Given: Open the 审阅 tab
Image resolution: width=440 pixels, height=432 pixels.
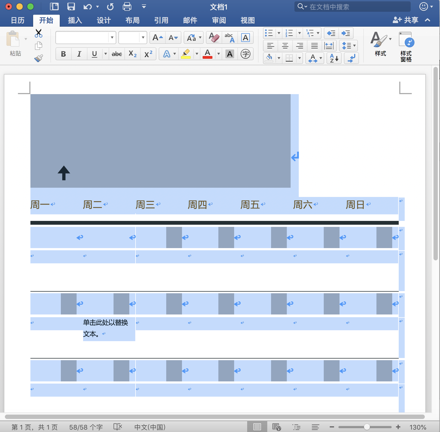Looking at the screenshot, I should click(x=219, y=20).
